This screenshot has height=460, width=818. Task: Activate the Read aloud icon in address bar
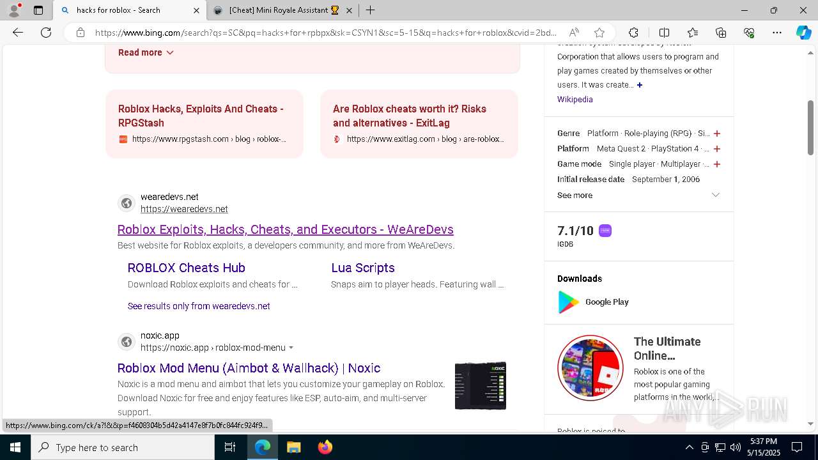574,33
